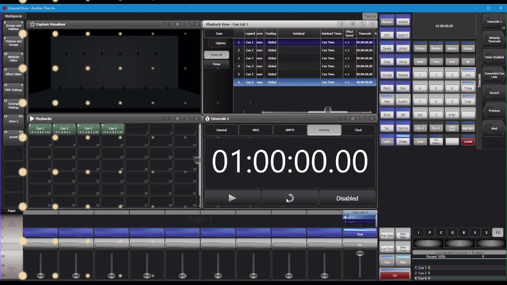Select Cues tab in Playback View
The width and height of the screenshot is (507, 285).
coord(219,34)
